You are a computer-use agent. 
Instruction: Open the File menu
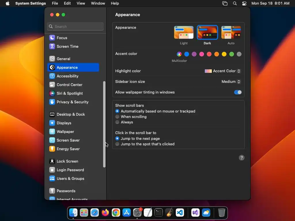55,3
